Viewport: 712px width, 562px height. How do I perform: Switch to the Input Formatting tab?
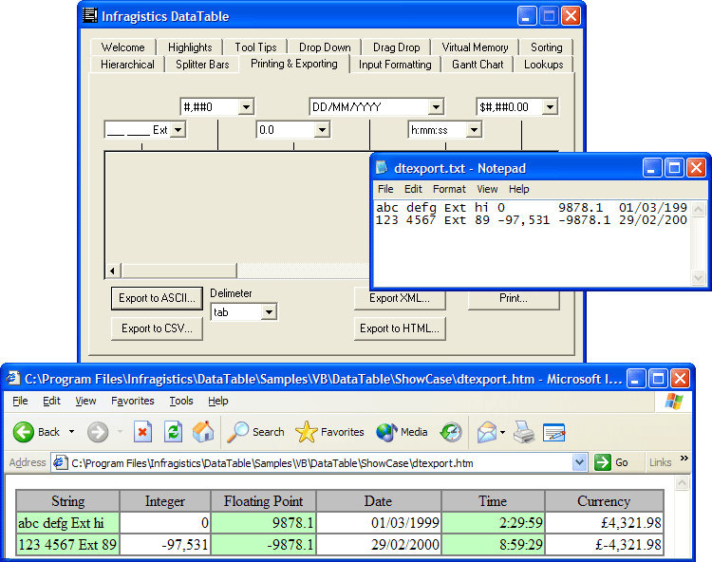395,65
